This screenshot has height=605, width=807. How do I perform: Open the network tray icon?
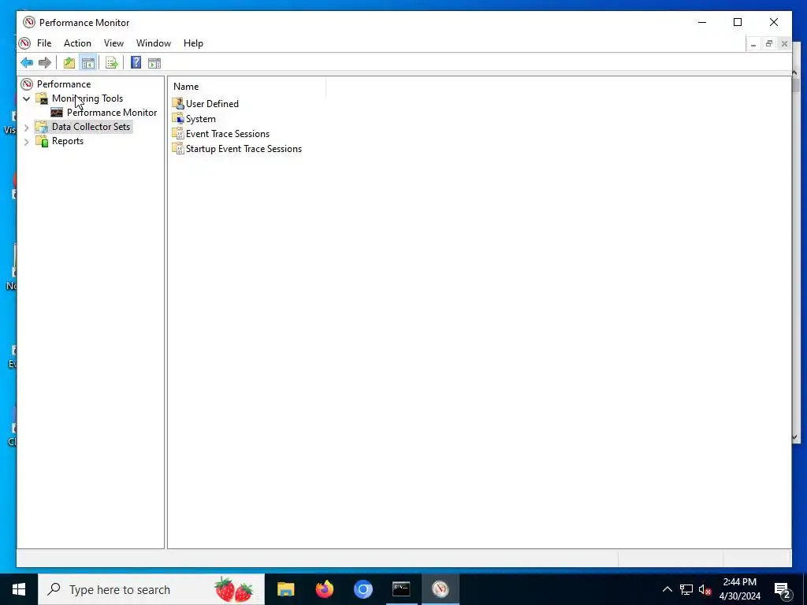(x=686, y=589)
